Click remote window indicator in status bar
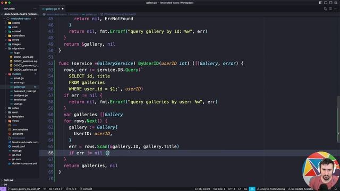The image size is (340, 191). [3, 189]
